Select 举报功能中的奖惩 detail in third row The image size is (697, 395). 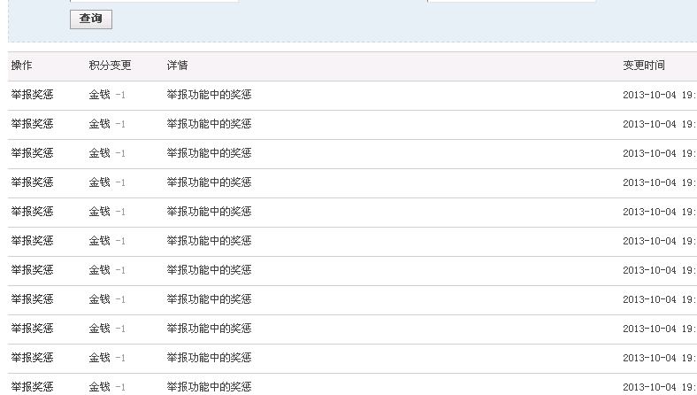pyautogui.click(x=209, y=153)
